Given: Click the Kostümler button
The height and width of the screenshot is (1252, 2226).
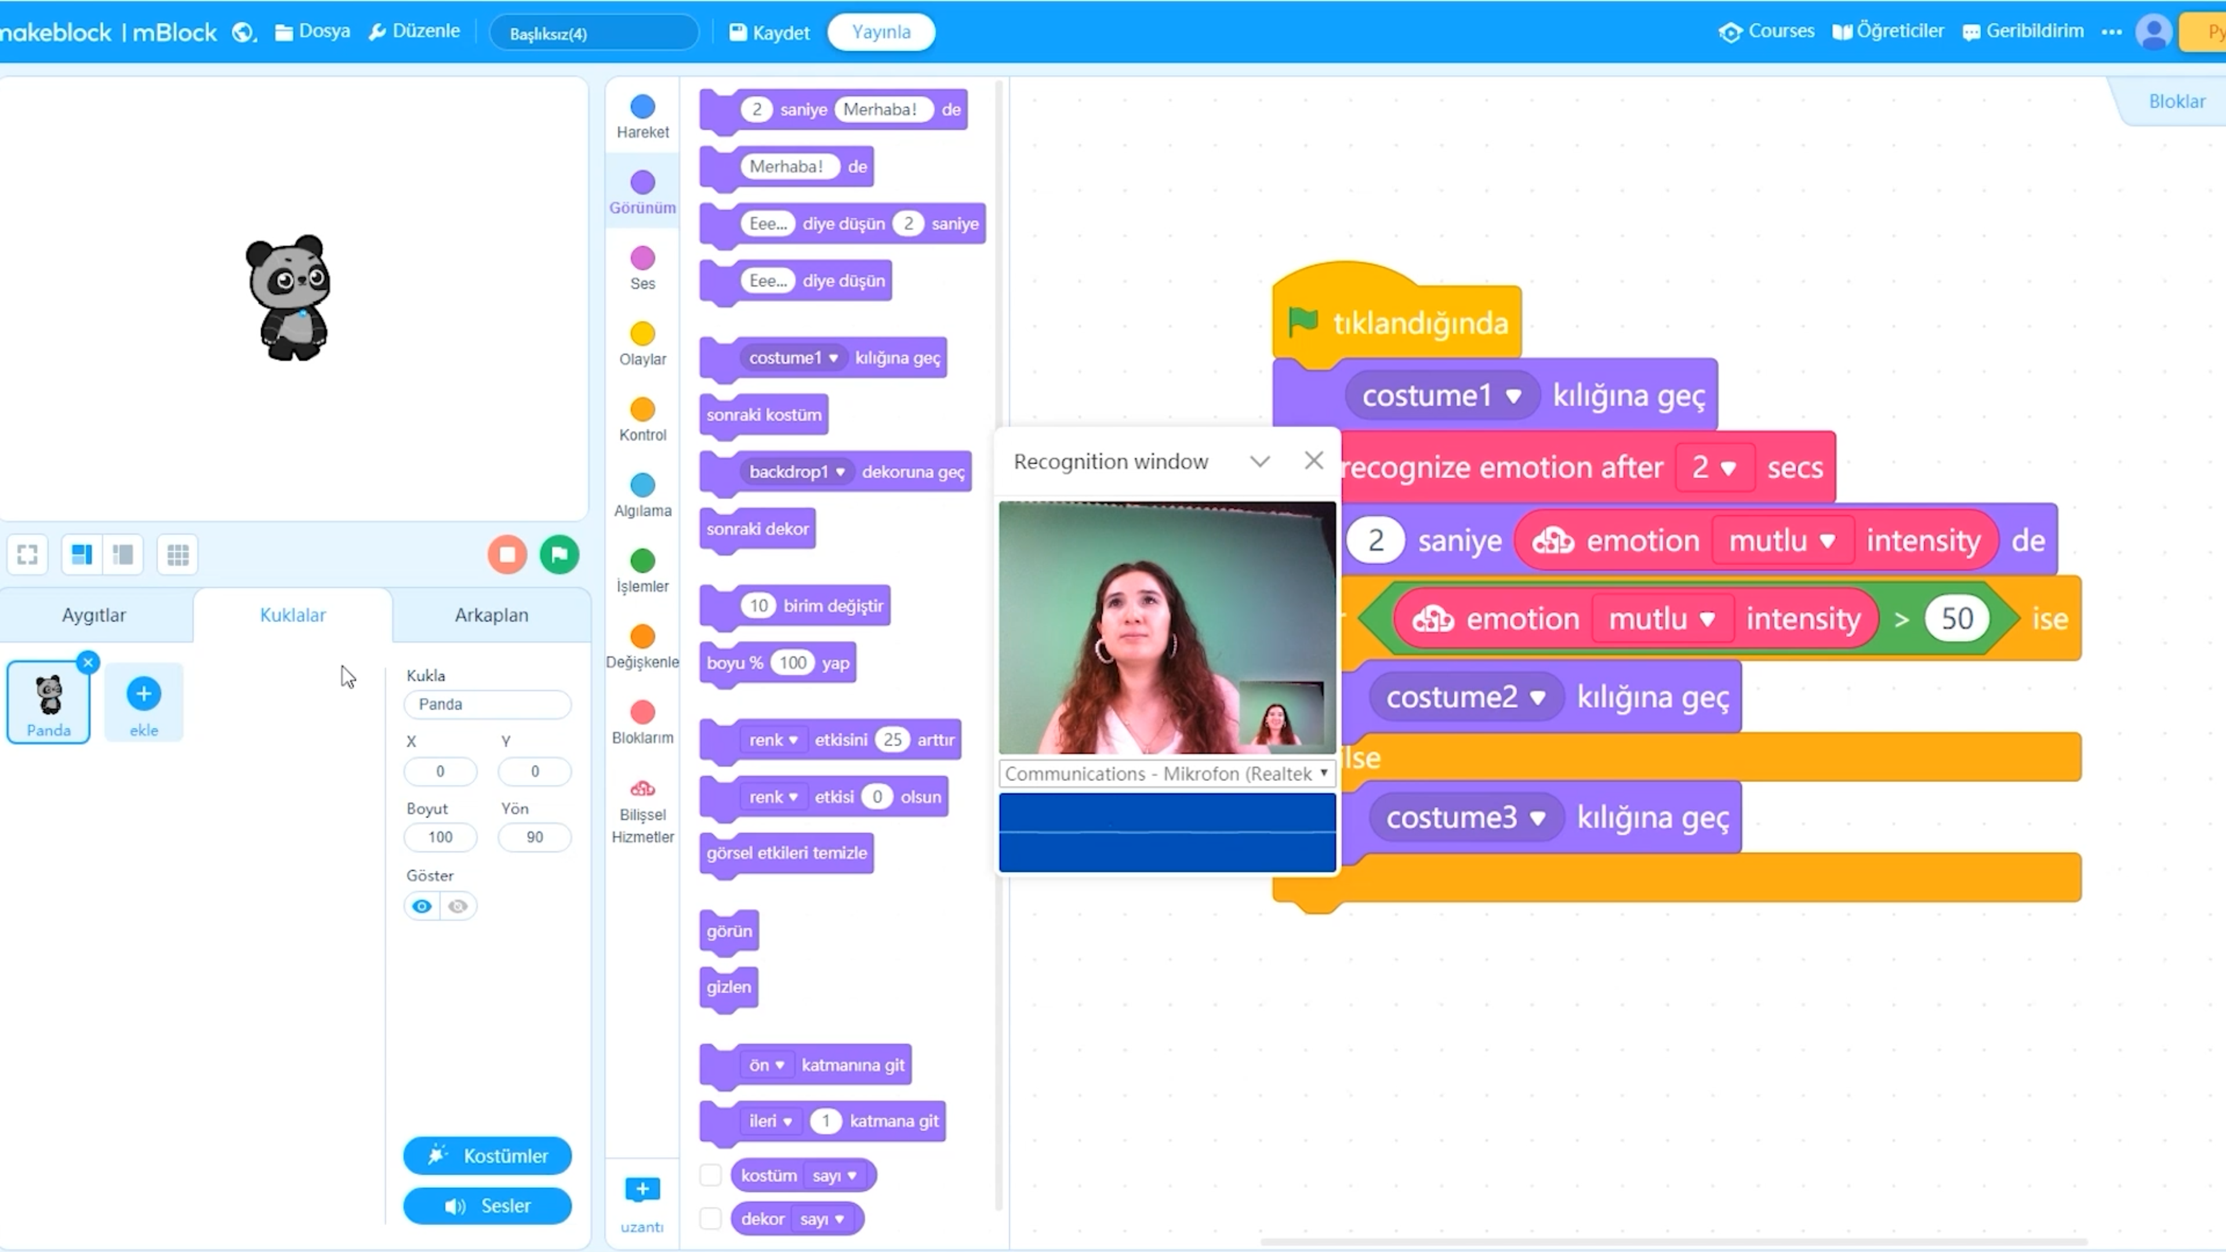Looking at the screenshot, I should pos(488,1155).
